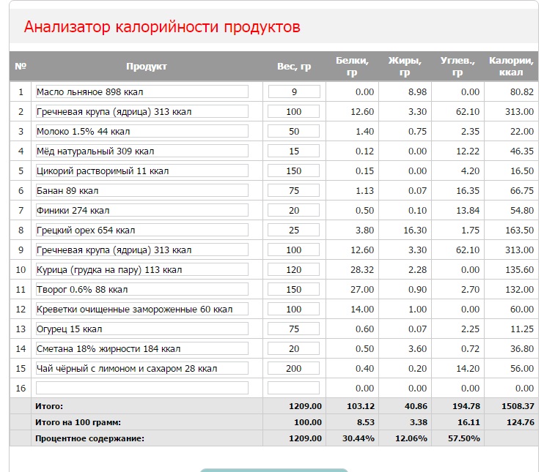
Task: Click the Продукт column header
Action: pos(147,67)
